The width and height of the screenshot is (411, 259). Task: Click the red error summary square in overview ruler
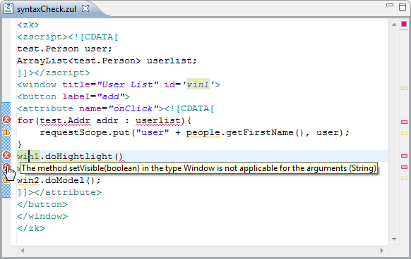[404, 24]
